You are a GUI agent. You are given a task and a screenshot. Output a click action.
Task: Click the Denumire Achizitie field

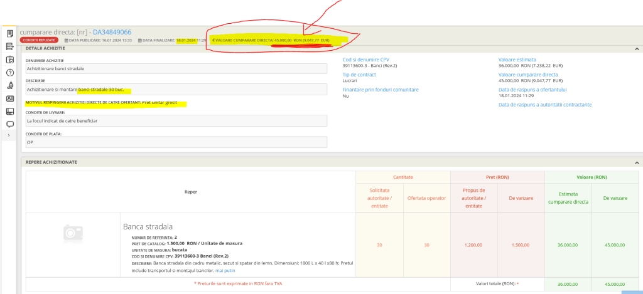tap(176, 68)
